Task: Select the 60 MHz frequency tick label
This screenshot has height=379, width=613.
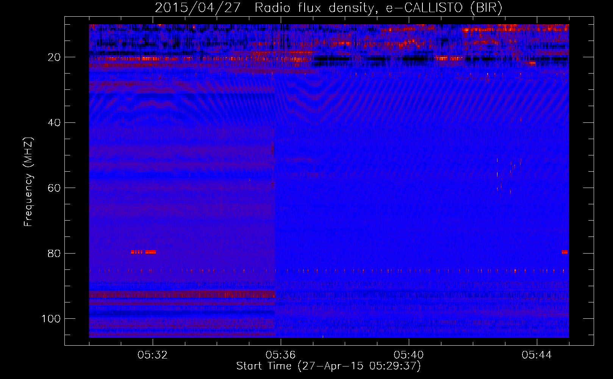Action: tap(54, 188)
